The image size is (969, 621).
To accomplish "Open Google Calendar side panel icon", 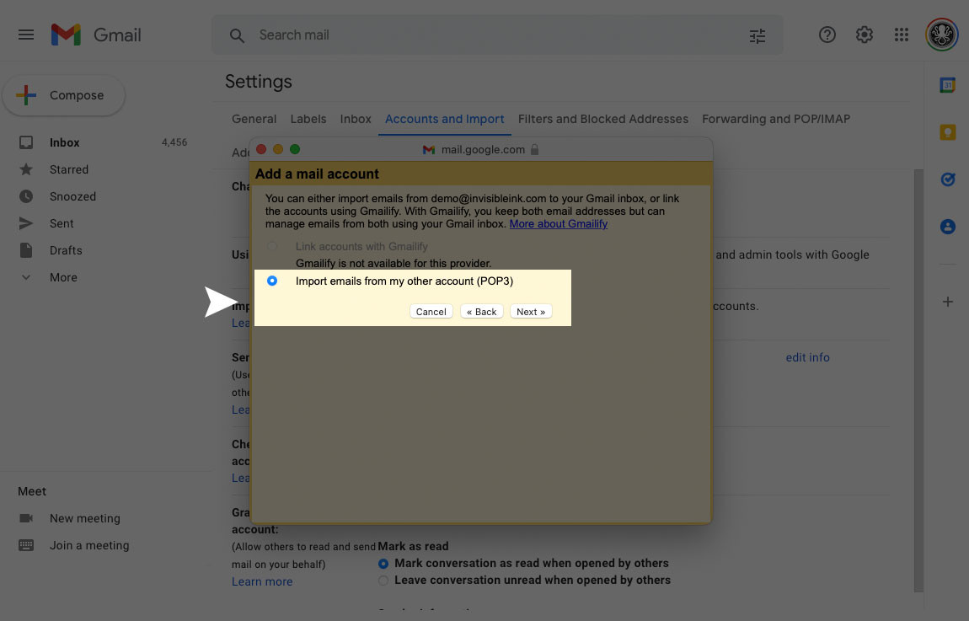I will tap(947, 84).
